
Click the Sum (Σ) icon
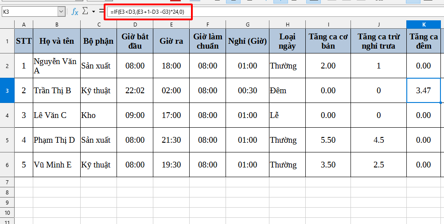86,11
